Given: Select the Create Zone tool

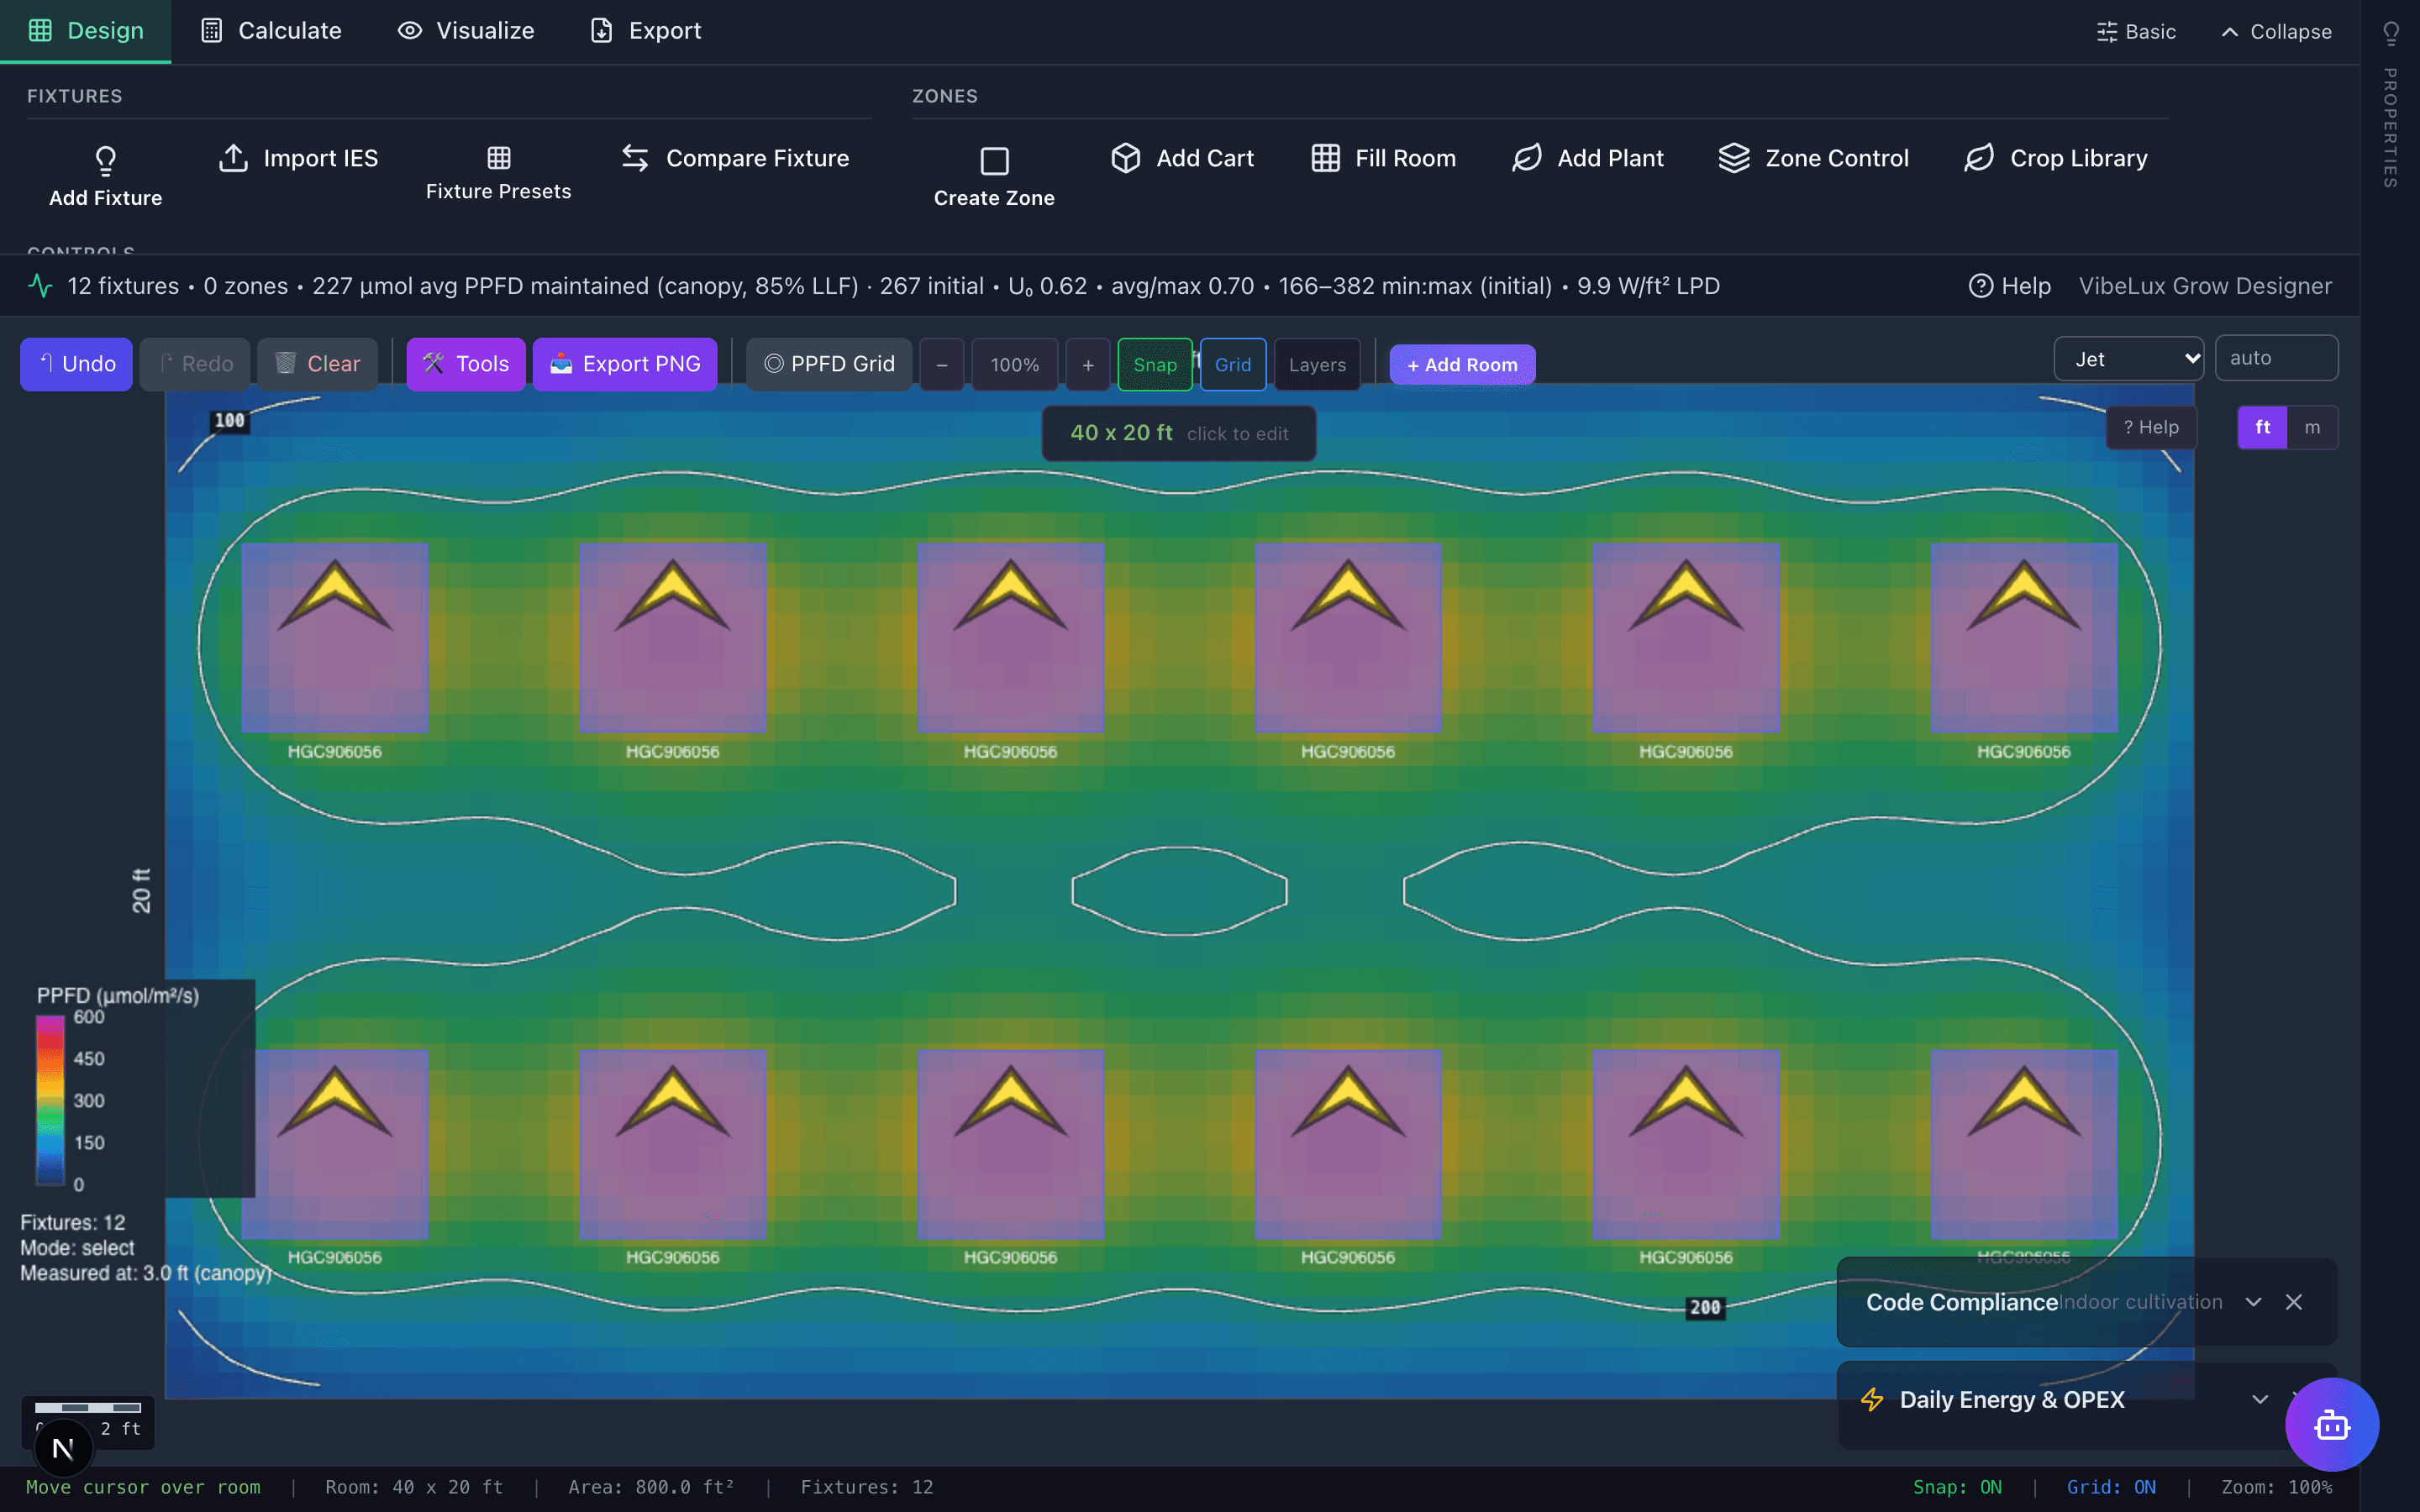Looking at the screenshot, I should (x=994, y=177).
